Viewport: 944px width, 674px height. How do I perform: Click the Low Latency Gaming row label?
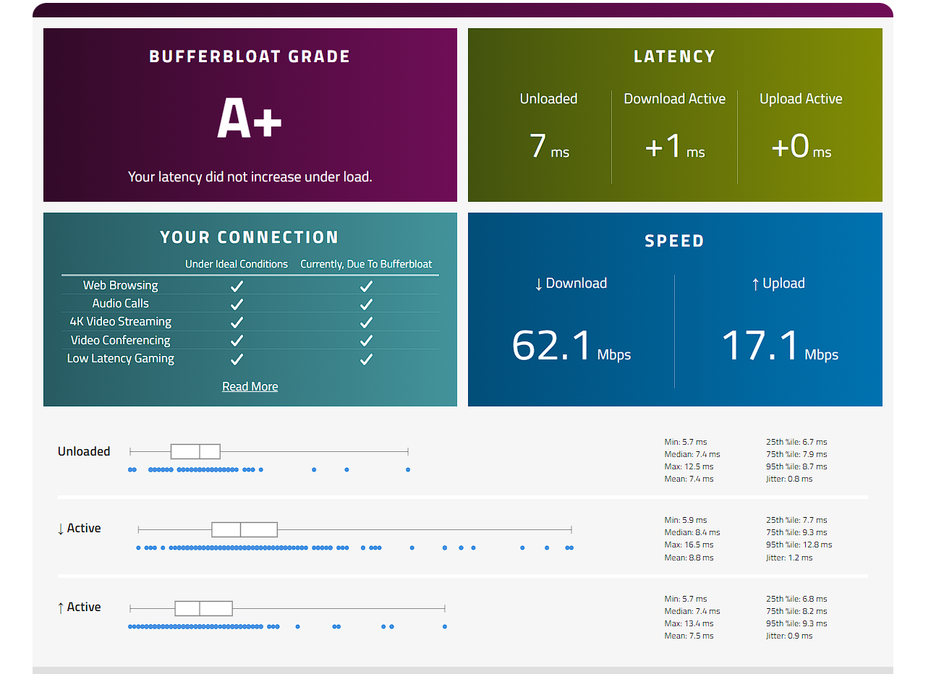pos(121,359)
